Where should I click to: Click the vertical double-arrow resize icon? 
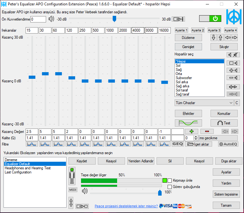(71, 203)
